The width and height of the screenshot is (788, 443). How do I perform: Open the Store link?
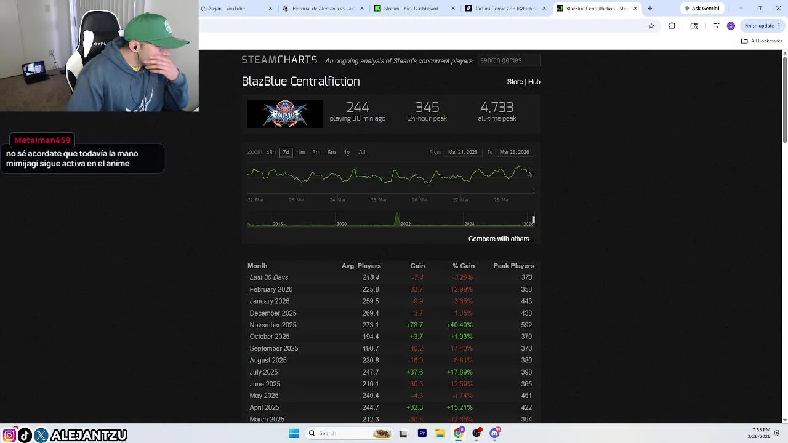pyautogui.click(x=515, y=82)
